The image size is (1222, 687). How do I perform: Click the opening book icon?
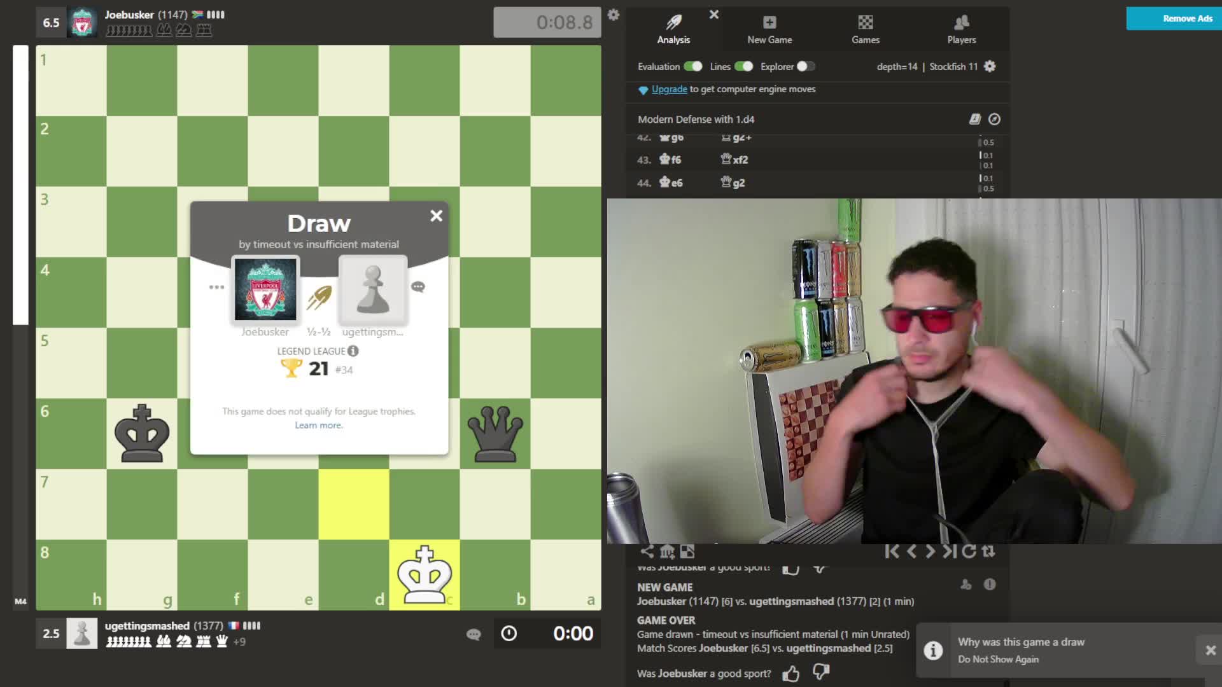(974, 119)
